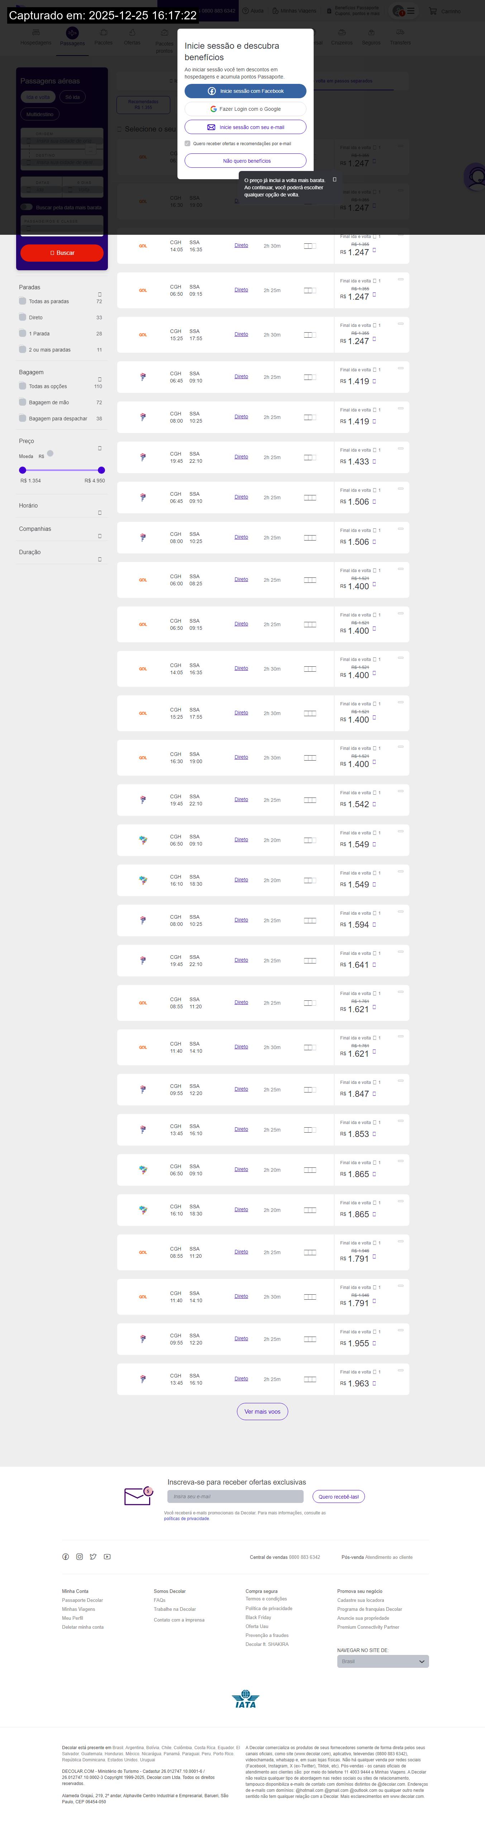Close the price tooltip with X
The image size is (485, 1823).
click(x=334, y=180)
